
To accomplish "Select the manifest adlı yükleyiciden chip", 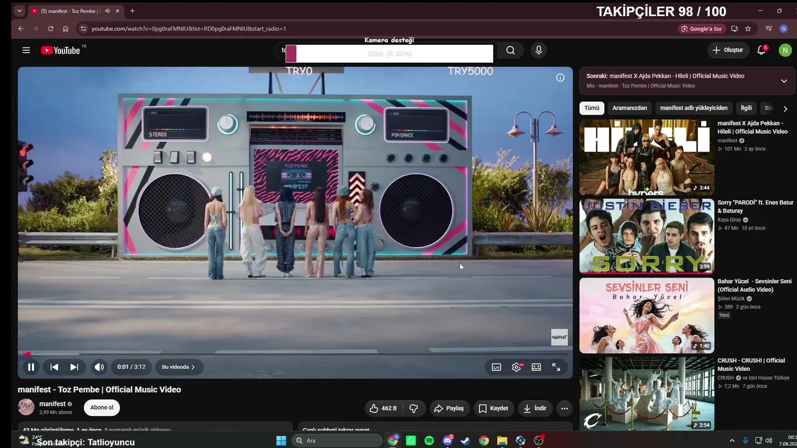I will 694,108.
